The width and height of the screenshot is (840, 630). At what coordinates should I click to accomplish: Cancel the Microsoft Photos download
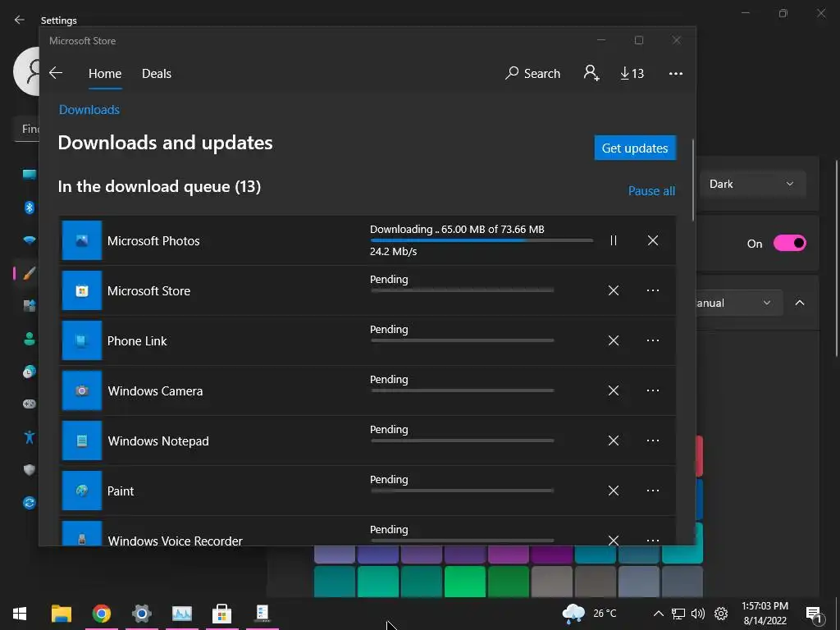[x=652, y=240]
